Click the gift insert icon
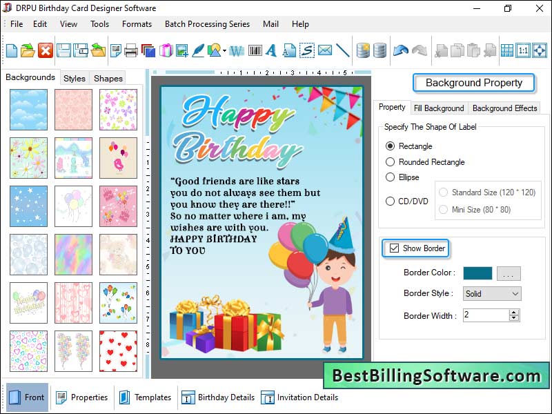The width and height of the screenshot is (552, 414). click(x=164, y=50)
